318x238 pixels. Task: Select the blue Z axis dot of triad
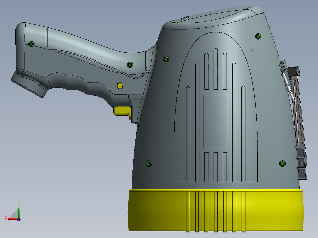(x=19, y=219)
